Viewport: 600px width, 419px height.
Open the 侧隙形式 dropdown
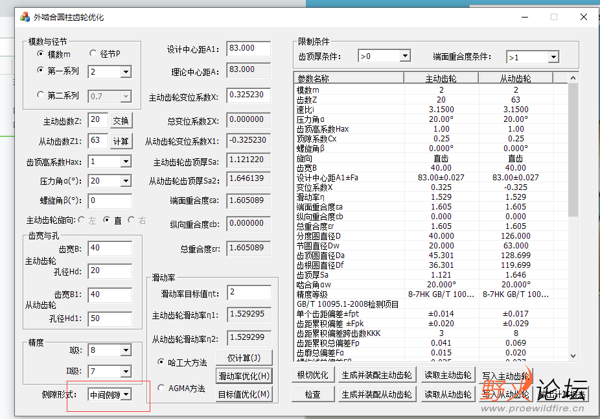coord(126,394)
